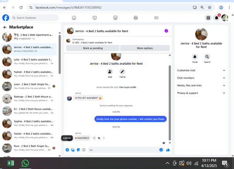Reload the page in the browser
The height and width of the screenshot is (169, 234).
click(21, 7)
